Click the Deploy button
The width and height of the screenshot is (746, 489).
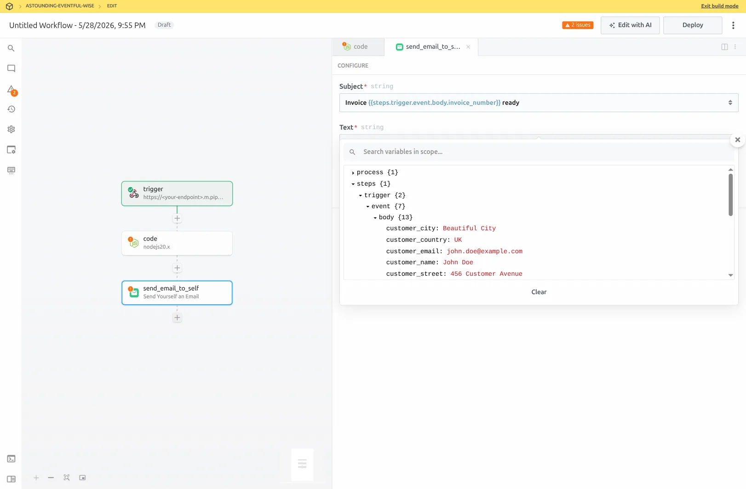pyautogui.click(x=693, y=25)
